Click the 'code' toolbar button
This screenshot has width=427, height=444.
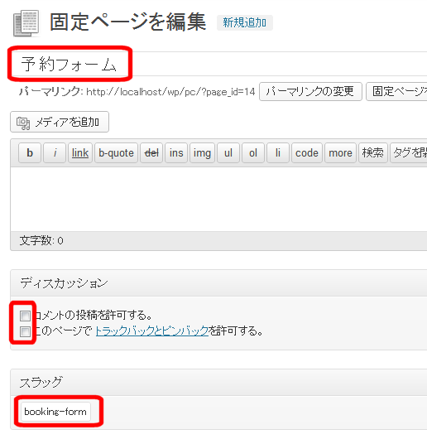click(x=307, y=153)
